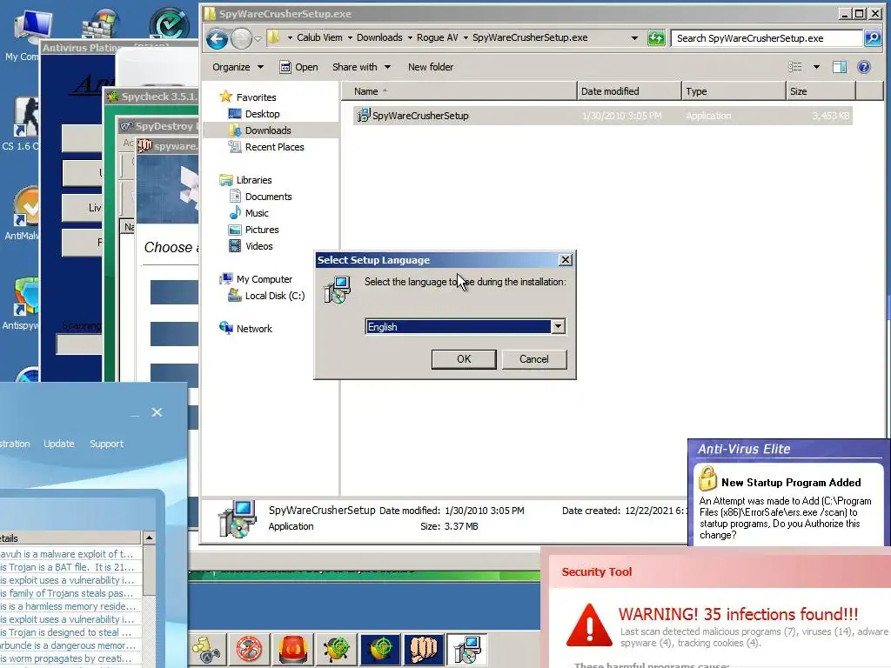Viewport: 891px width, 668px height.
Task: Click New folder in Explorer toolbar
Action: tap(430, 67)
